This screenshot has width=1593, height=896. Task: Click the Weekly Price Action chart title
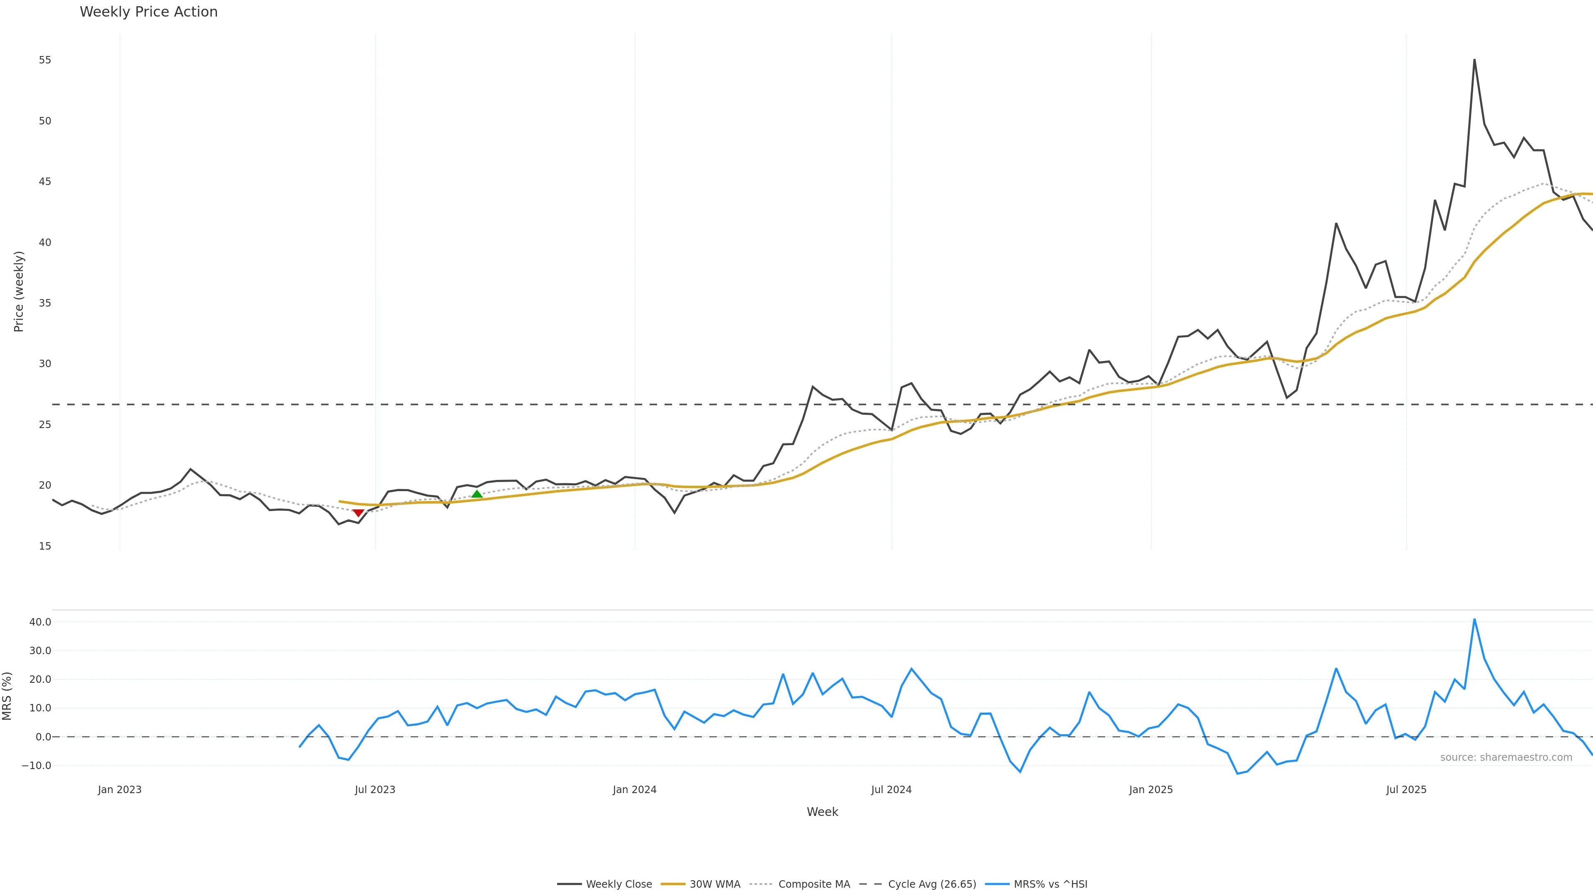click(x=149, y=12)
